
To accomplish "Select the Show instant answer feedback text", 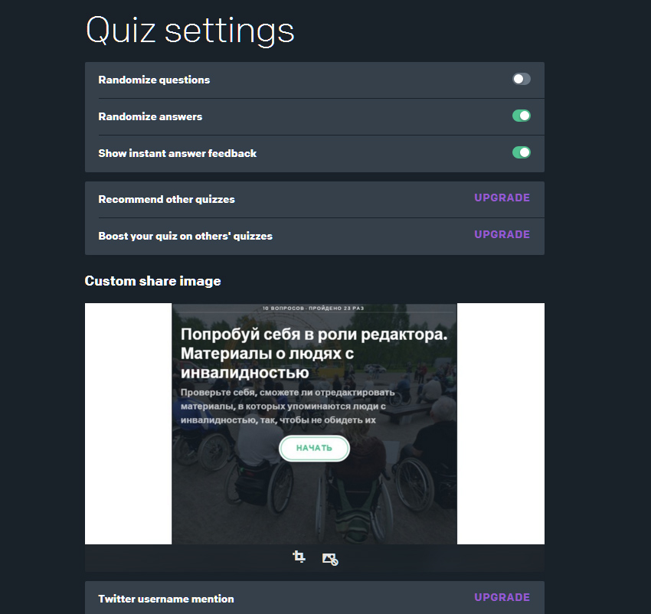I will [x=177, y=153].
